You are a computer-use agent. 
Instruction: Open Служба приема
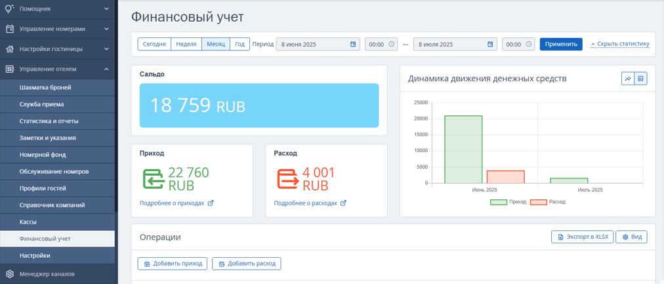click(x=57, y=104)
